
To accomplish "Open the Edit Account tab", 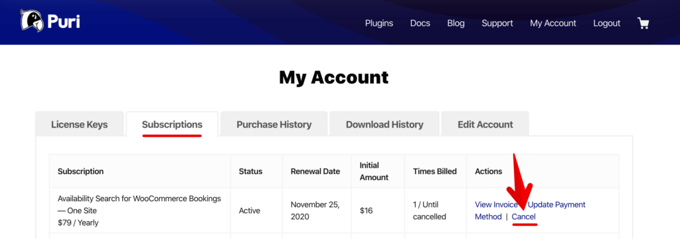I will point(485,125).
